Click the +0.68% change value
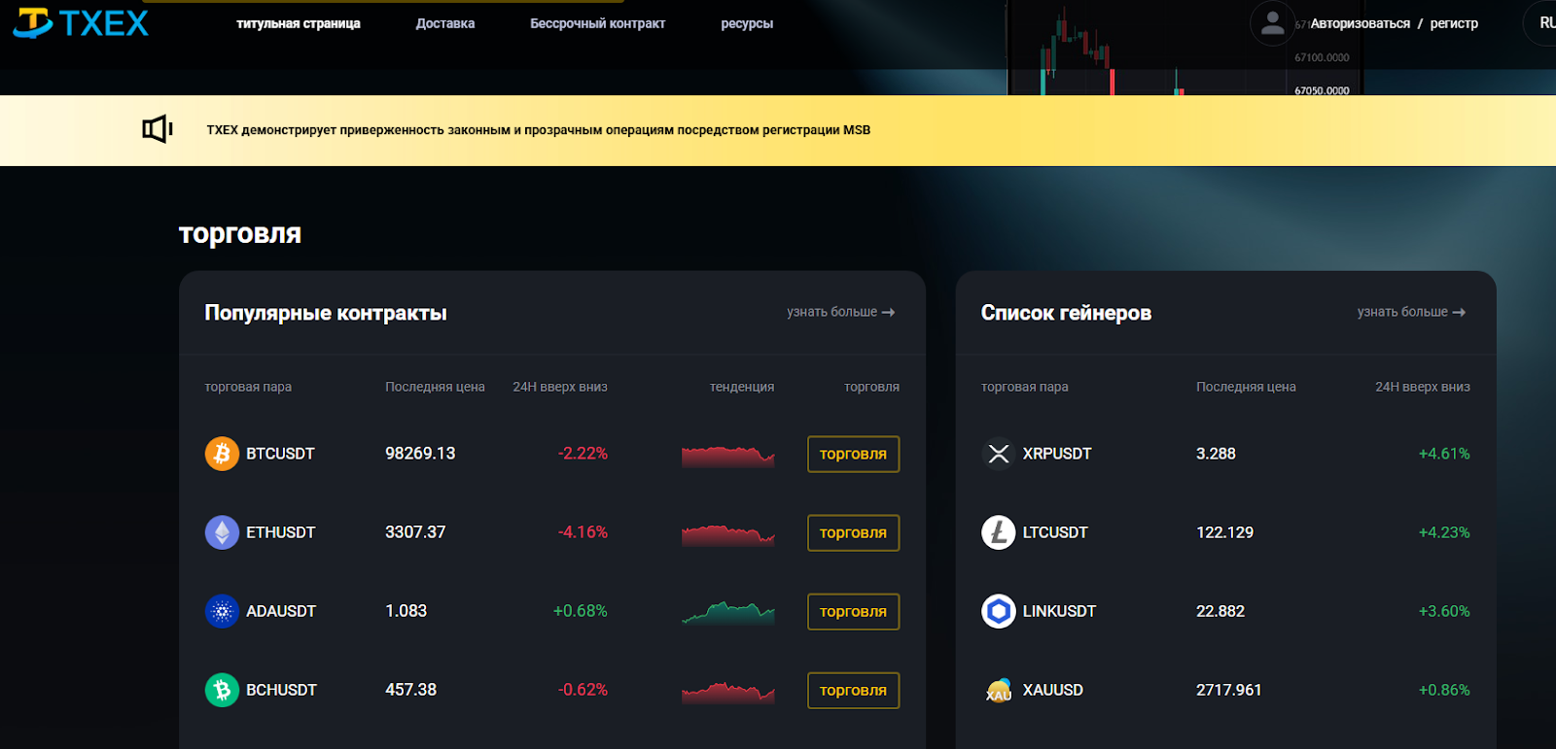This screenshot has width=1556, height=749. click(580, 611)
